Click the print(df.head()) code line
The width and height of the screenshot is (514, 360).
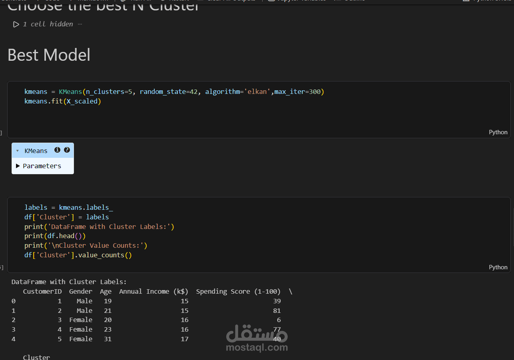tap(55, 236)
